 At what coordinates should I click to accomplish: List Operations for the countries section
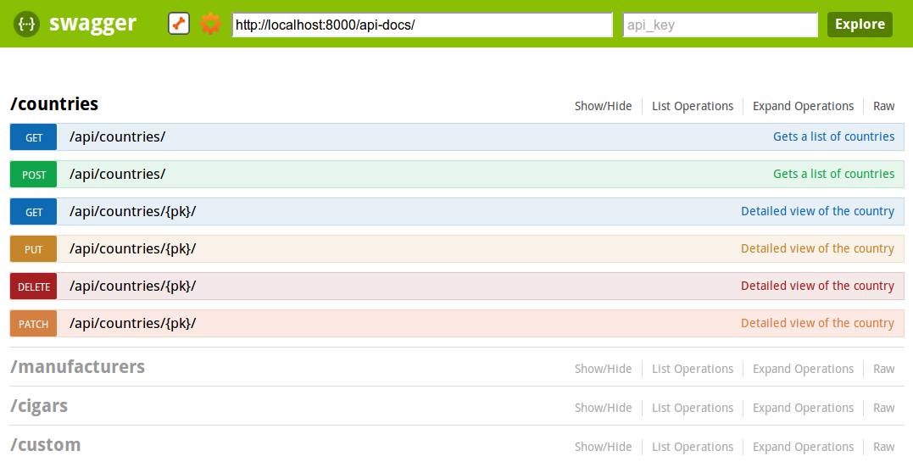coord(692,106)
